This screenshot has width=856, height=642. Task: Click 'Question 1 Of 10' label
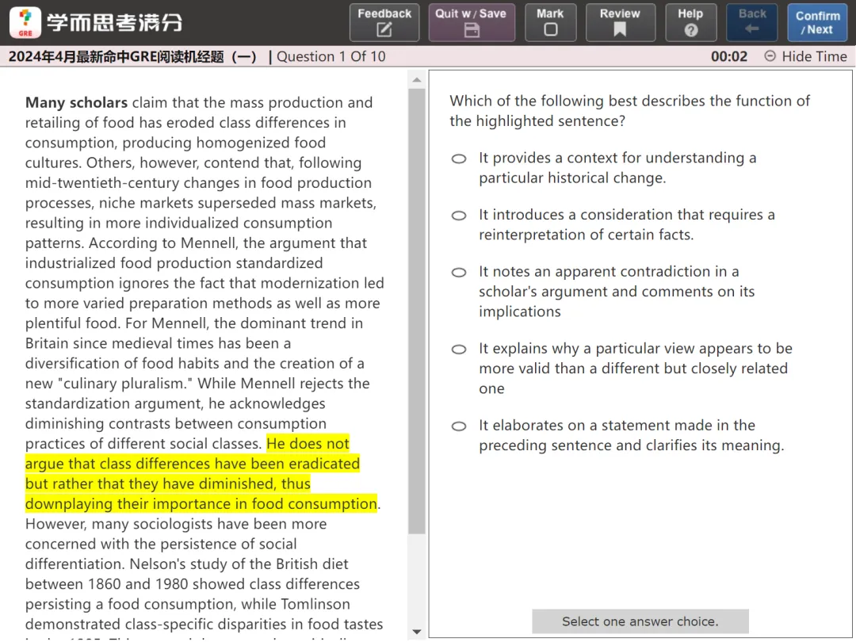(331, 56)
